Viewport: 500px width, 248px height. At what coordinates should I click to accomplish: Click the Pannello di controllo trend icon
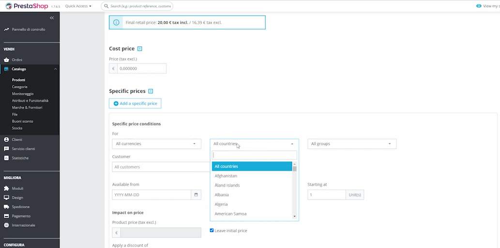click(6, 29)
